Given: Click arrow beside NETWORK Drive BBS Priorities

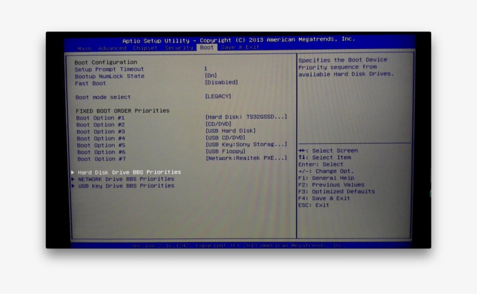Looking at the screenshot, I should (x=73, y=179).
